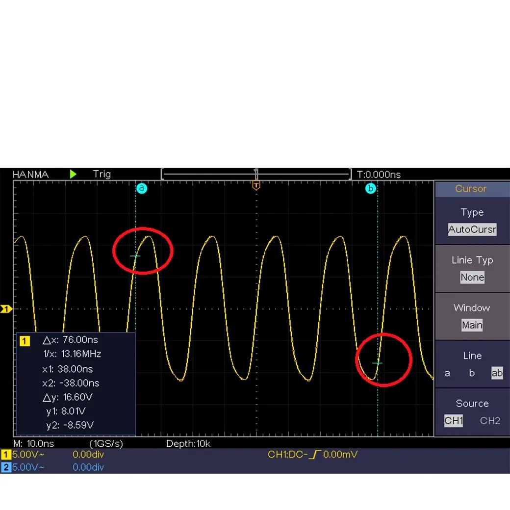Screen dimensions: 510x510
Task: Click the measurement box channel 1 icon
Action: [x=25, y=341]
